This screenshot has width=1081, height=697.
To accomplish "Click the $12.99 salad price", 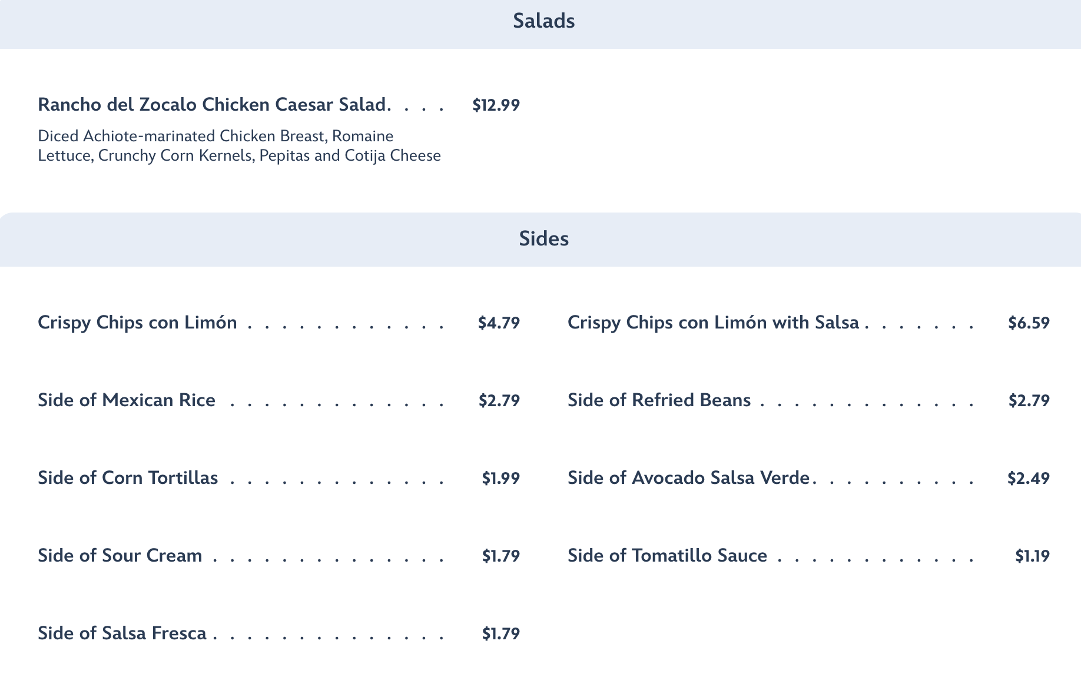I will (x=496, y=105).
